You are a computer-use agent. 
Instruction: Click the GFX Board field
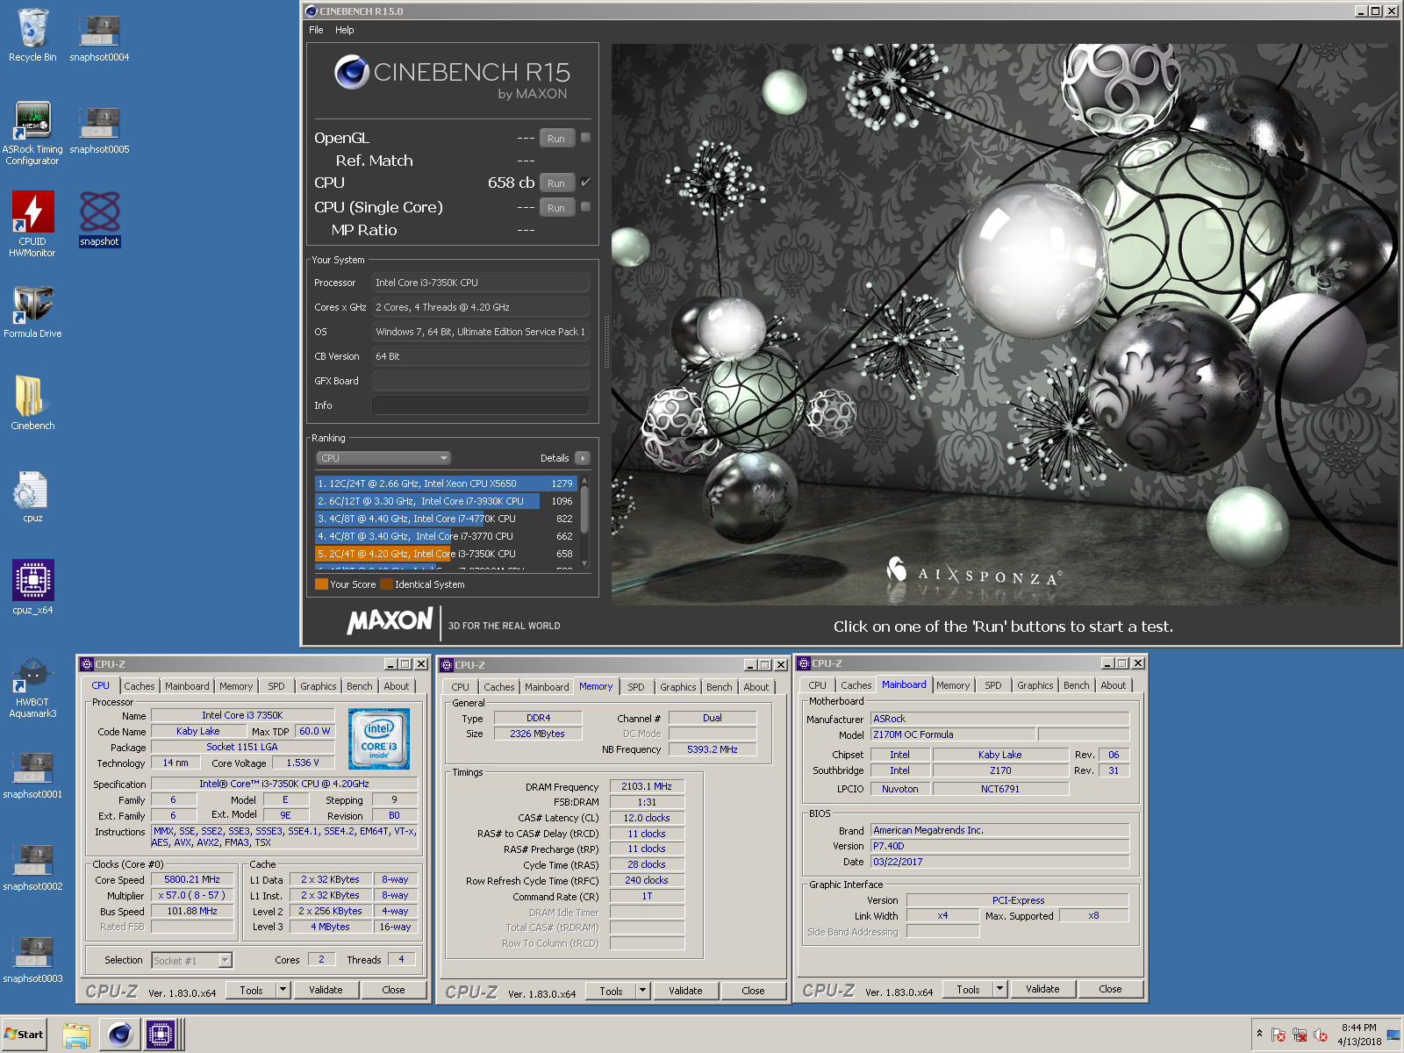point(481,381)
